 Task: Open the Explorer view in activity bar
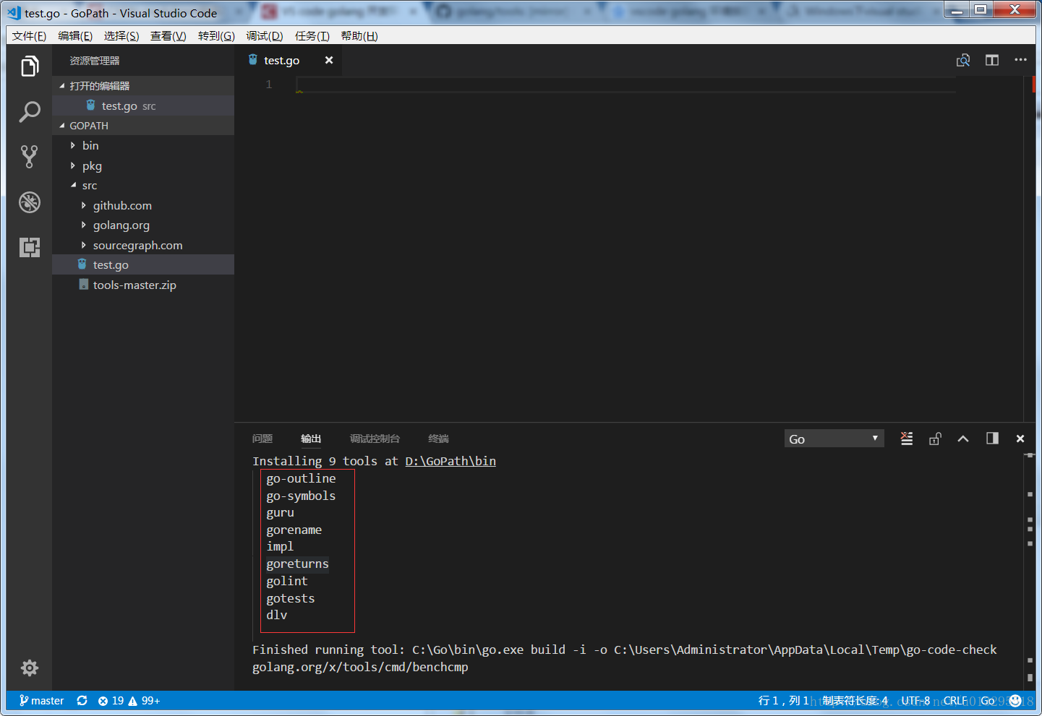(29, 66)
